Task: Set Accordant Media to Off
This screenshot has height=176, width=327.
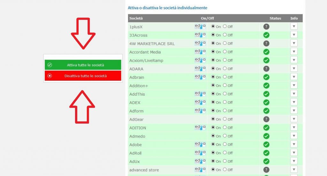Action: pyautogui.click(x=225, y=52)
